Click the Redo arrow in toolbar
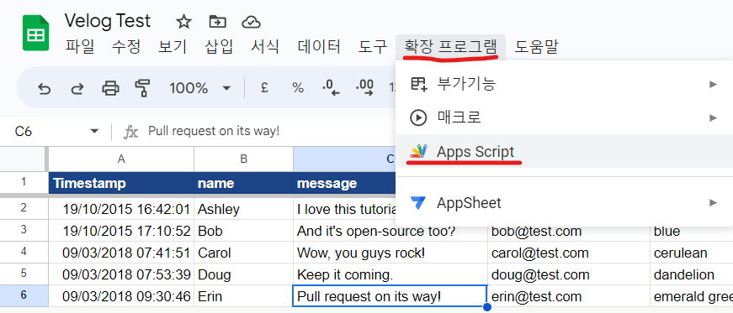733x313 pixels. click(77, 88)
